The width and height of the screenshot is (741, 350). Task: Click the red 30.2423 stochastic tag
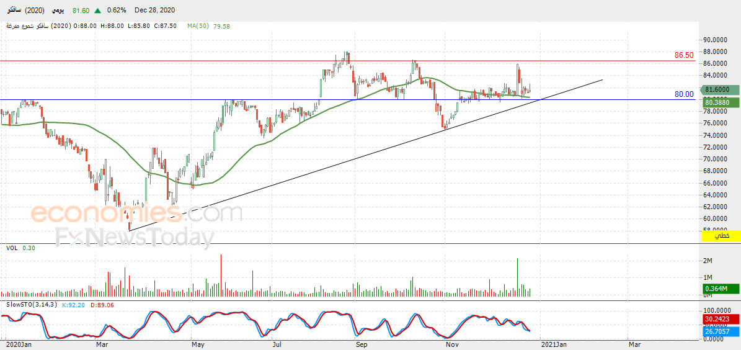(x=719, y=319)
